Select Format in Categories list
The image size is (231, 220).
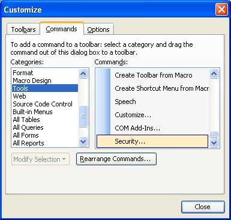pos(45,73)
